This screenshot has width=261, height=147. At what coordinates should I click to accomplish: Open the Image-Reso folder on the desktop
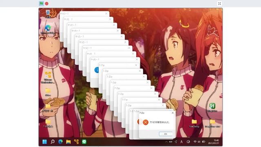212,123
